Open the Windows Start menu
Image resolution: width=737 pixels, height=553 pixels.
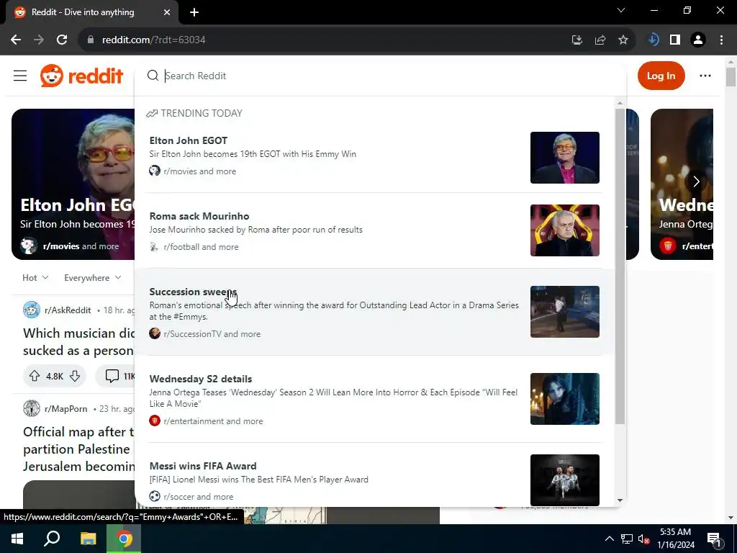tap(17, 539)
